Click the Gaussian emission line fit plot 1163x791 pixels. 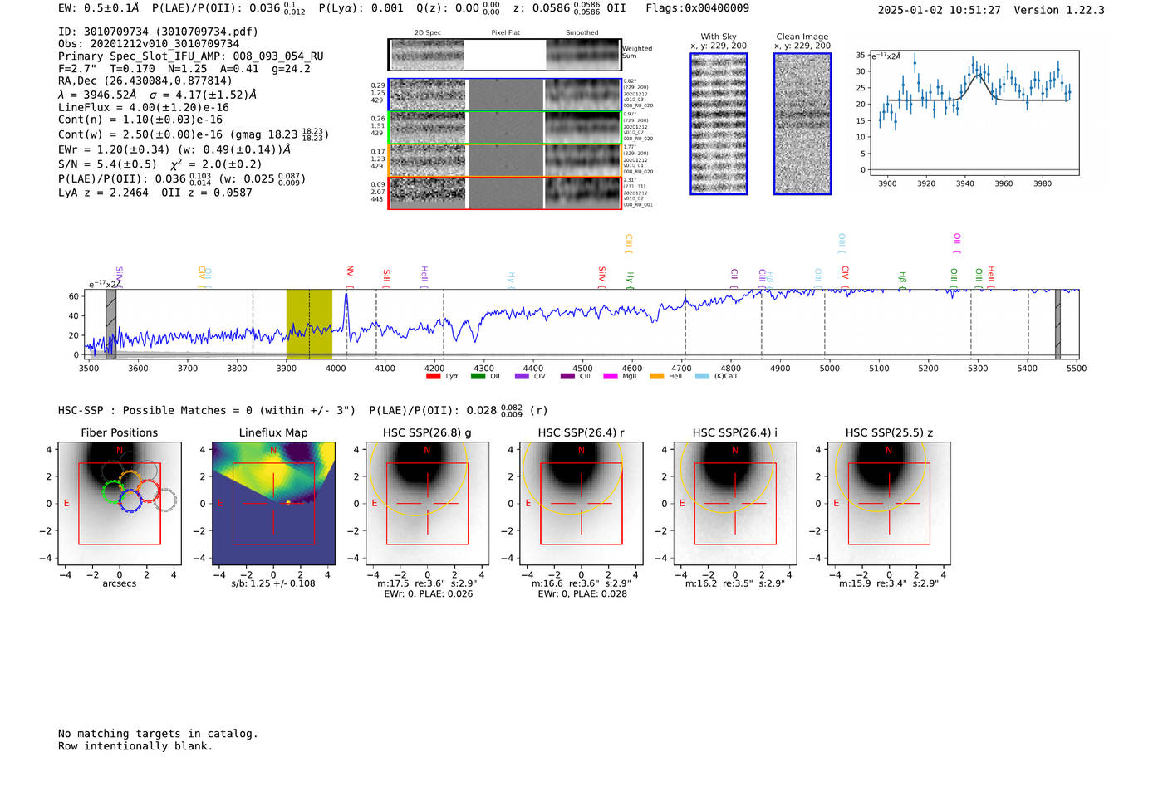[x=974, y=113]
